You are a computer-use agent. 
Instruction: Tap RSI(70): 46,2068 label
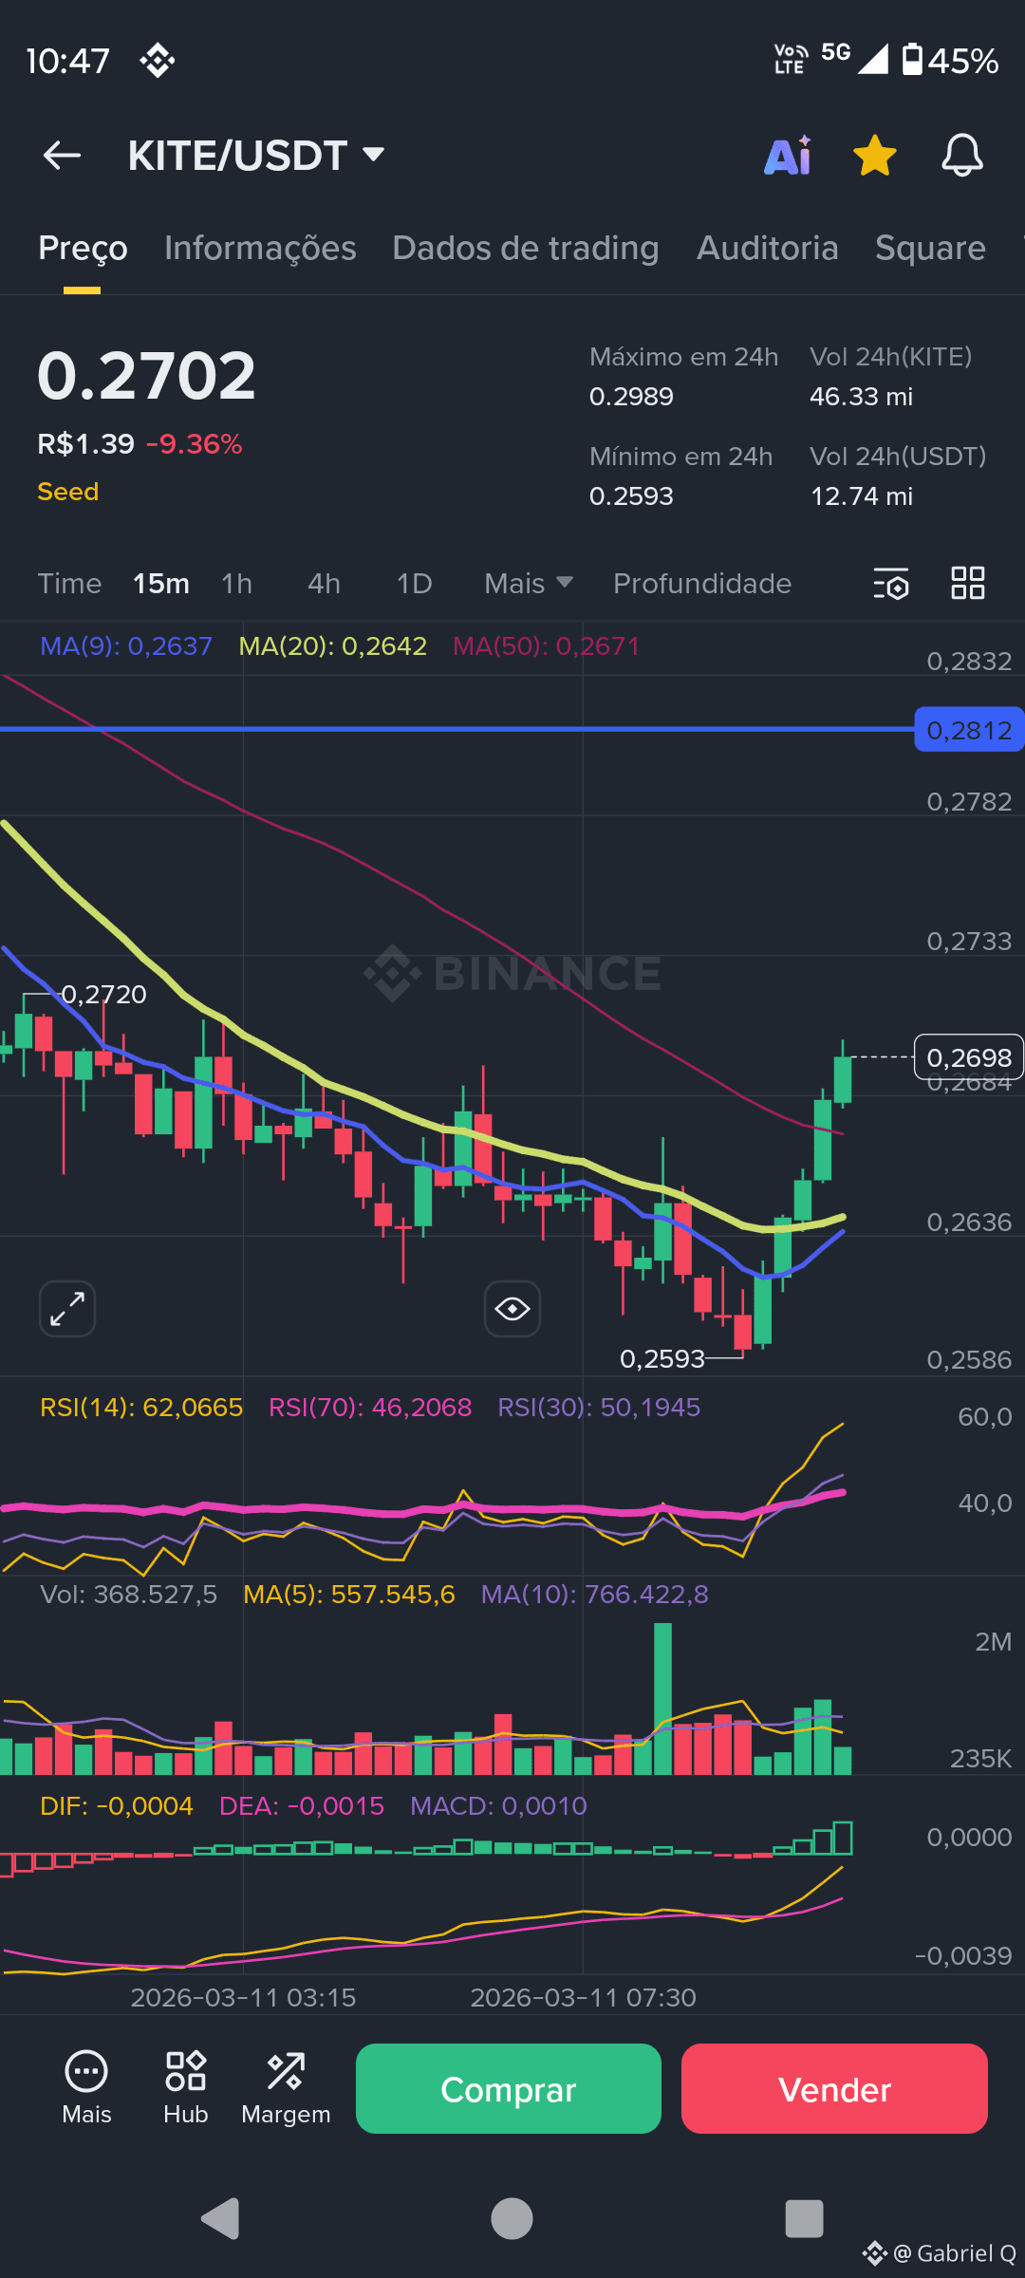click(370, 1408)
